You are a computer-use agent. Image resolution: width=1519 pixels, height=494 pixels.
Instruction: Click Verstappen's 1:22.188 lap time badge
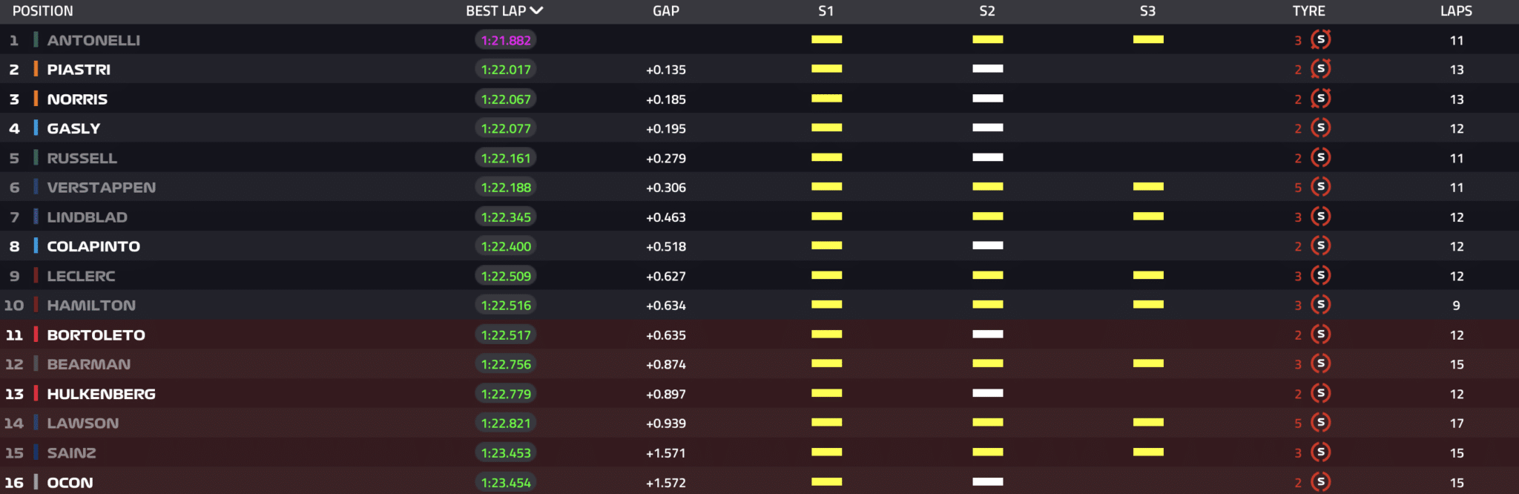point(506,188)
